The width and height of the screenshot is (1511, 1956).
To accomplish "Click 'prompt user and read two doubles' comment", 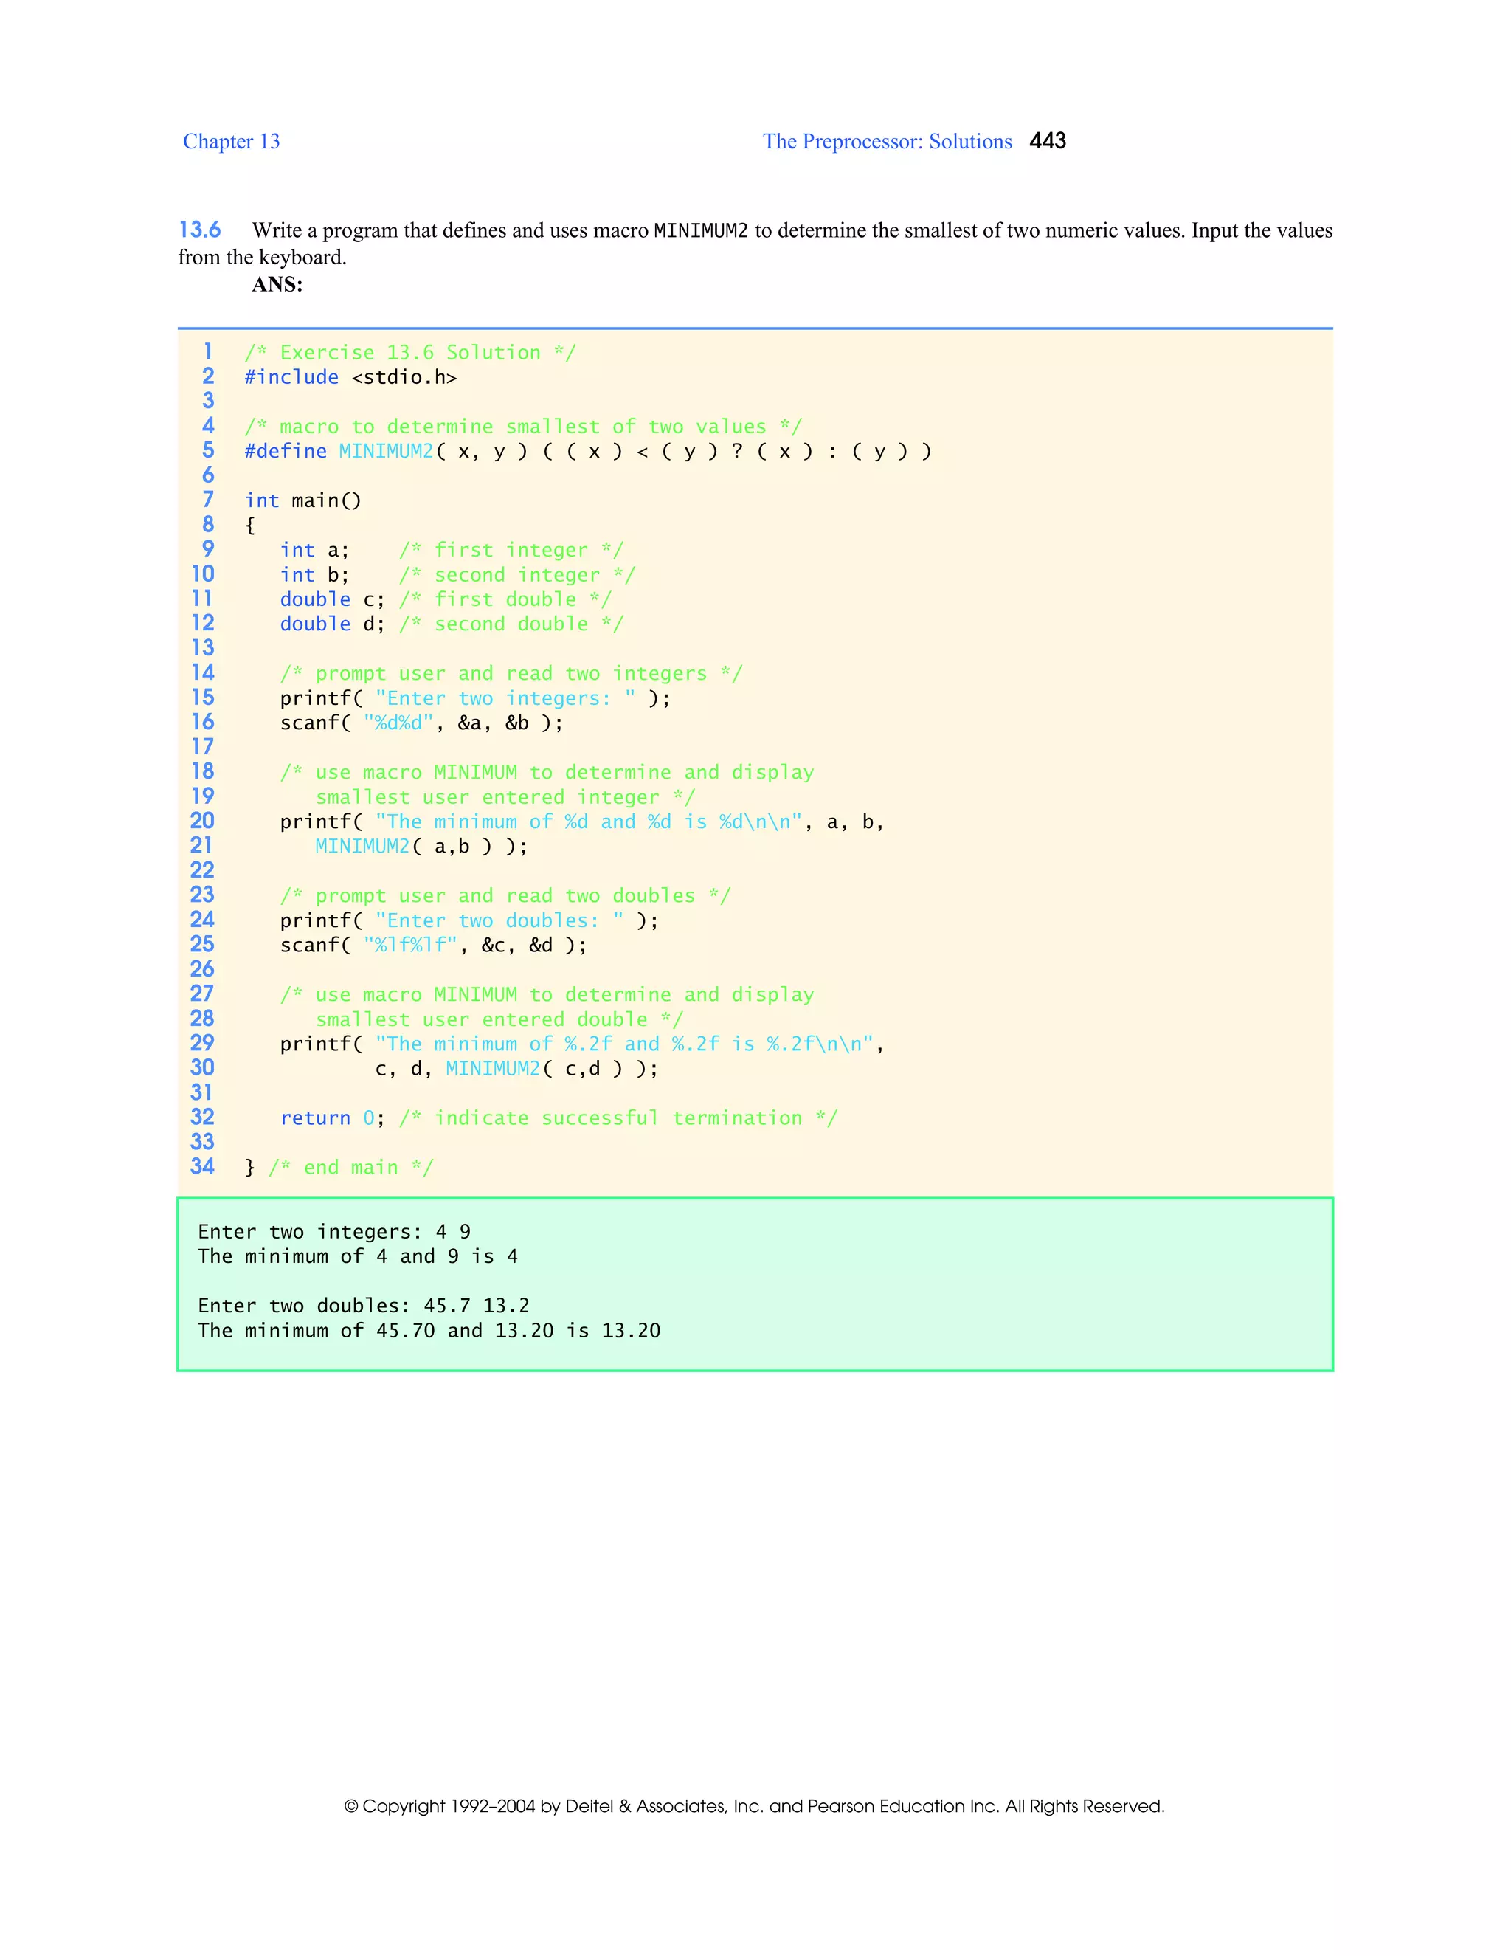I will 505,895.
